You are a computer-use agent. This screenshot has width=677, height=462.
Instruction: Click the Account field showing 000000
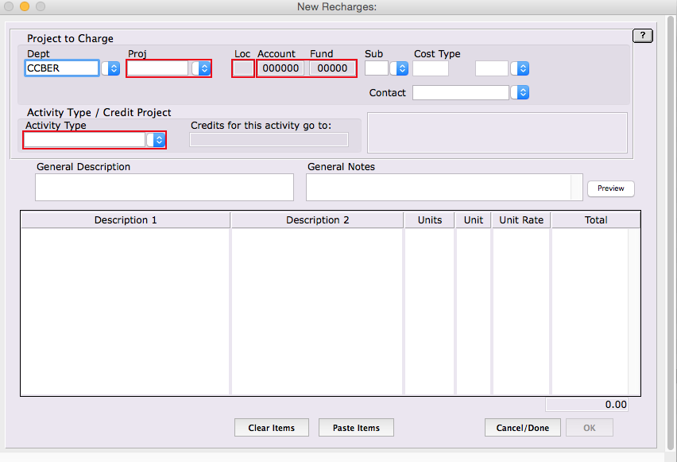point(280,68)
